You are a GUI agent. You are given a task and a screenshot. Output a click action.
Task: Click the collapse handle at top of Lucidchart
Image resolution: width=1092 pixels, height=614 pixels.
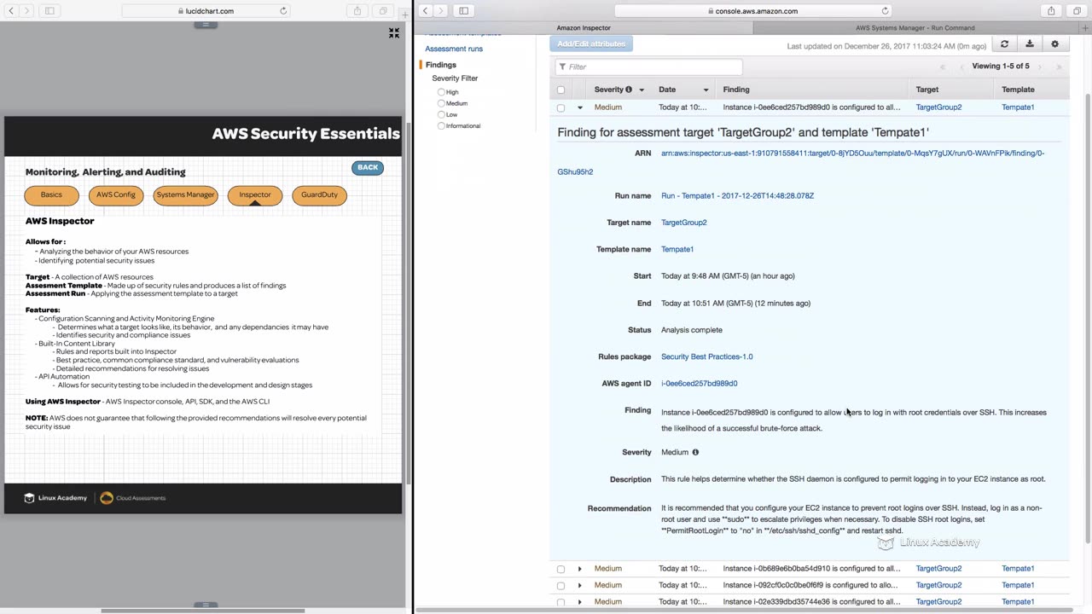click(205, 26)
